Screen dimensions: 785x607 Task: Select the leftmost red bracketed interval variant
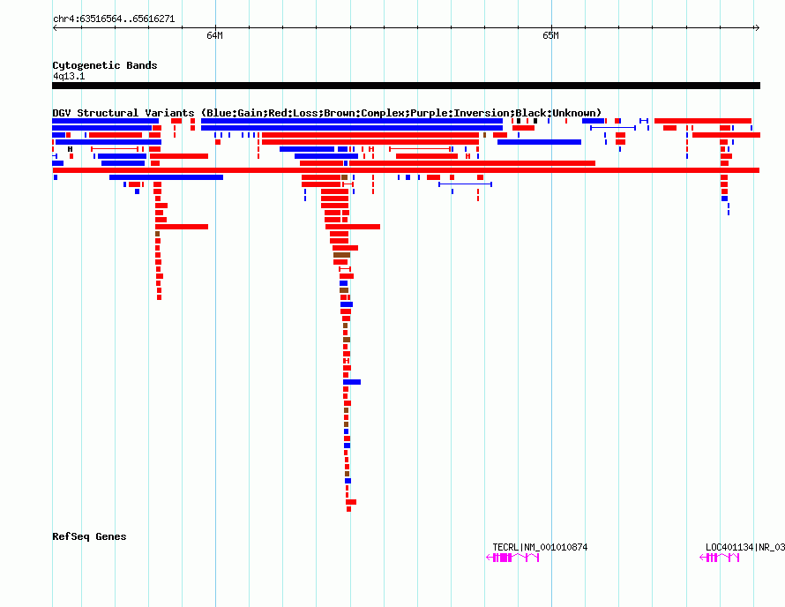click(115, 149)
